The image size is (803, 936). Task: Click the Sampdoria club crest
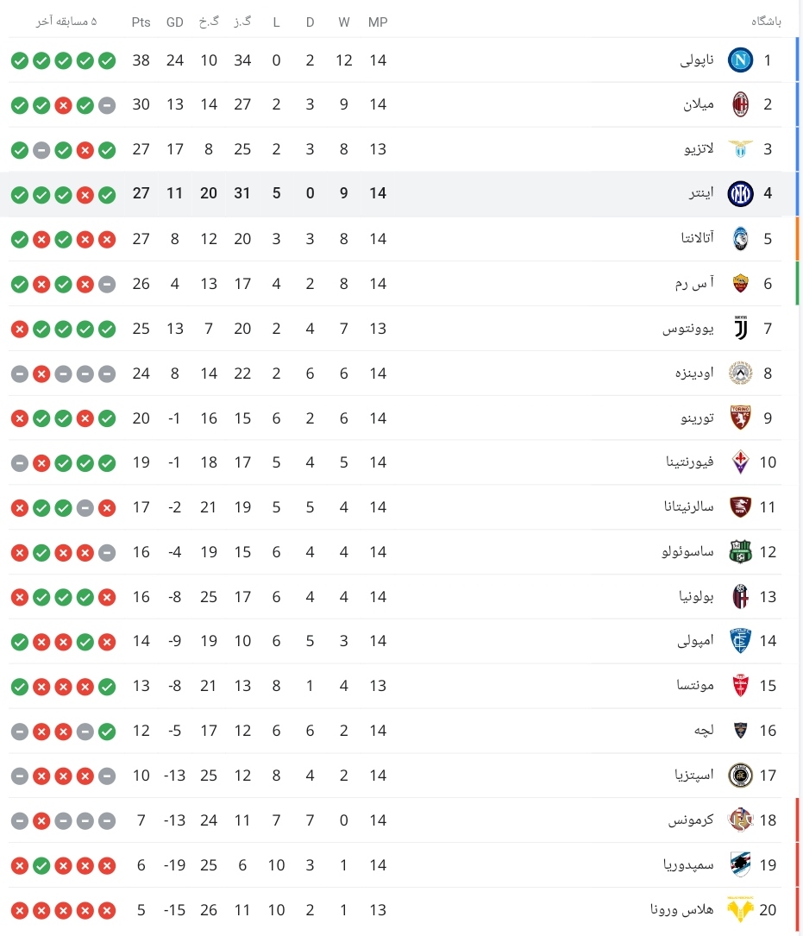pos(740,865)
